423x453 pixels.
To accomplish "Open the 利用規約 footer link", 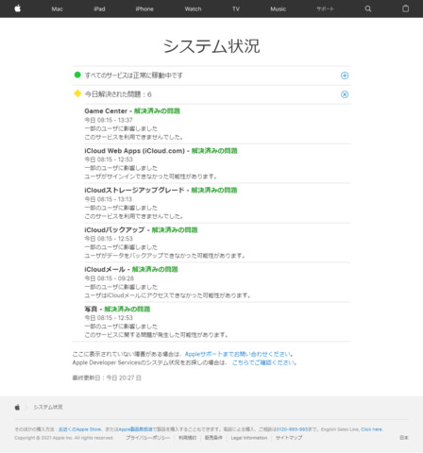I will click(188, 438).
